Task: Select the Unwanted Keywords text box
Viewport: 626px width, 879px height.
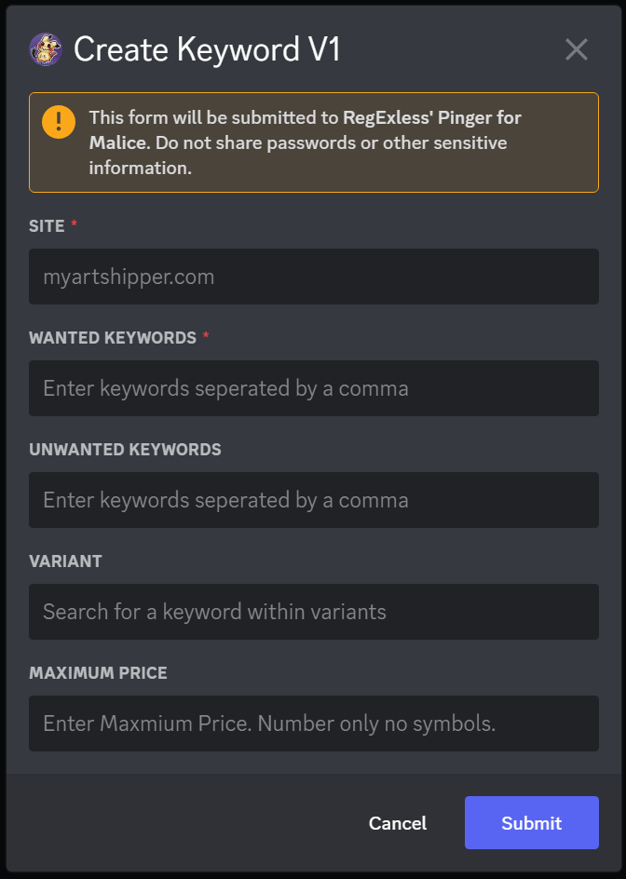Action: tap(313, 500)
